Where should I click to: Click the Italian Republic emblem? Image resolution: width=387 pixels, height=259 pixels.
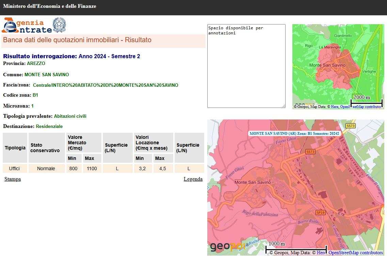[x=59, y=25]
